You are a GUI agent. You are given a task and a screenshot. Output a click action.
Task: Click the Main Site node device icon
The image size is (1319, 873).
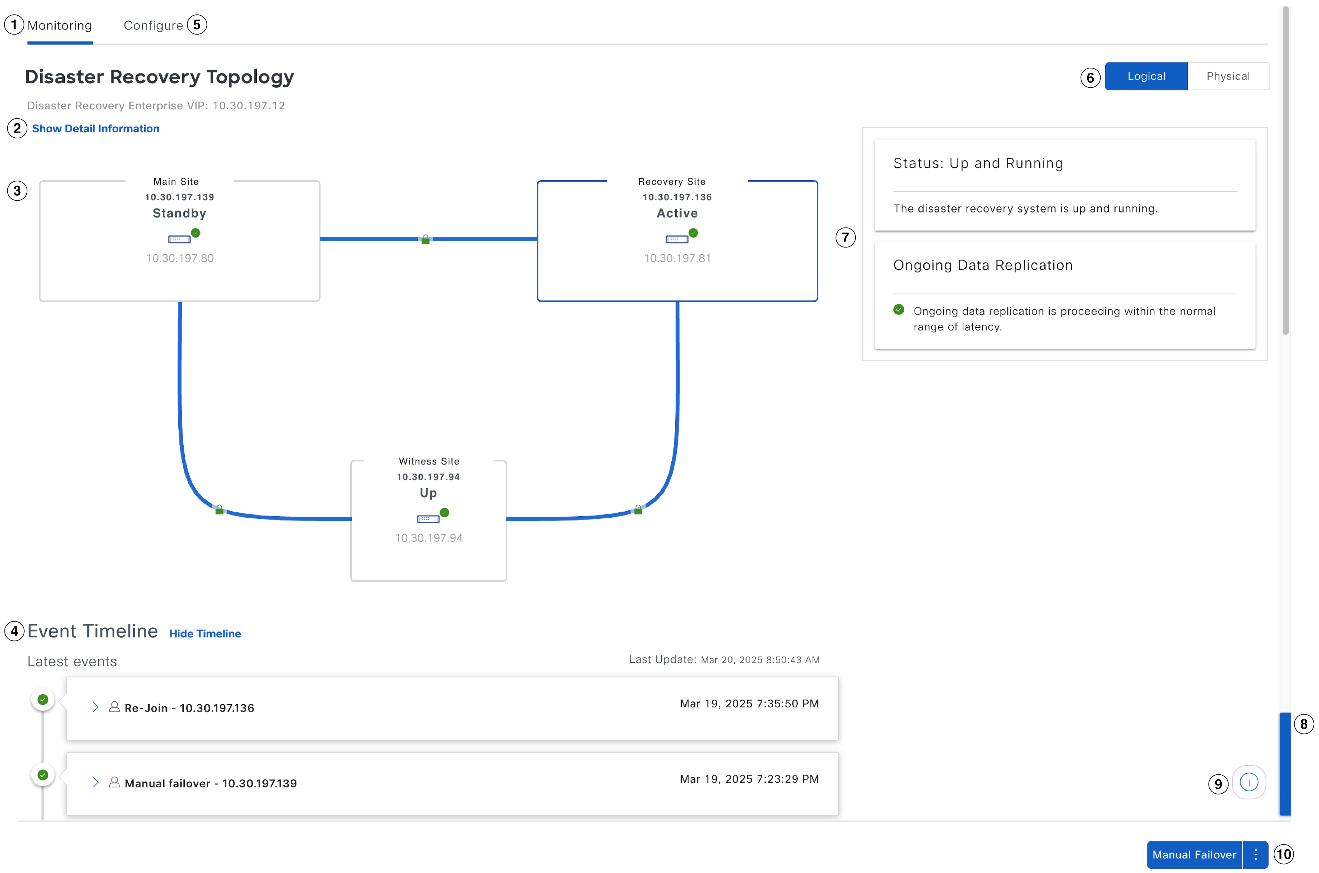coord(179,239)
